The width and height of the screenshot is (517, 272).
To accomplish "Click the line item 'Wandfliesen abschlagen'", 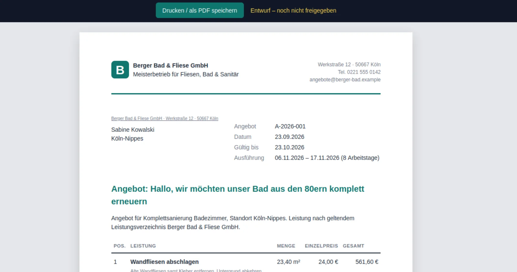I will pos(164,262).
